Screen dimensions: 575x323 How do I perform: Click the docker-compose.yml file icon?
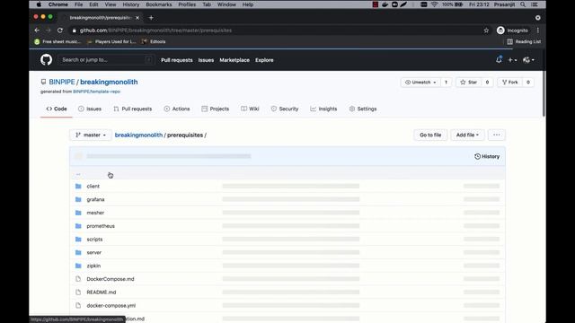click(x=78, y=305)
